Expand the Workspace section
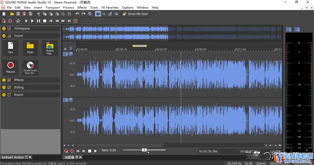Screen dimensions: 314x165 pos(4,29)
